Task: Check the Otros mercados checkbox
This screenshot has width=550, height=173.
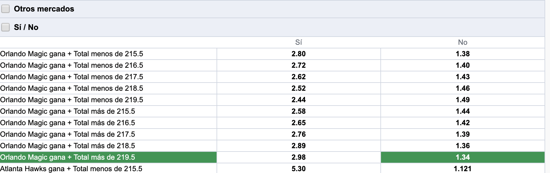Action: [x=5, y=9]
